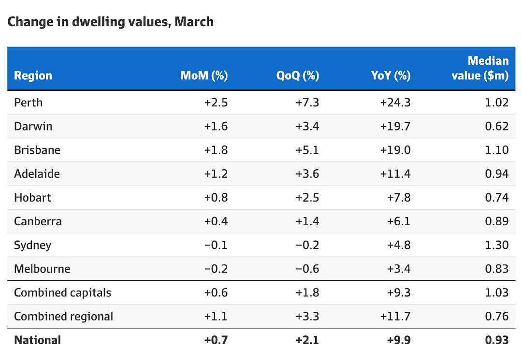Click the Median value ($m) header
Image resolution: width=522 pixels, height=349 pixels.
pyautogui.click(x=480, y=68)
